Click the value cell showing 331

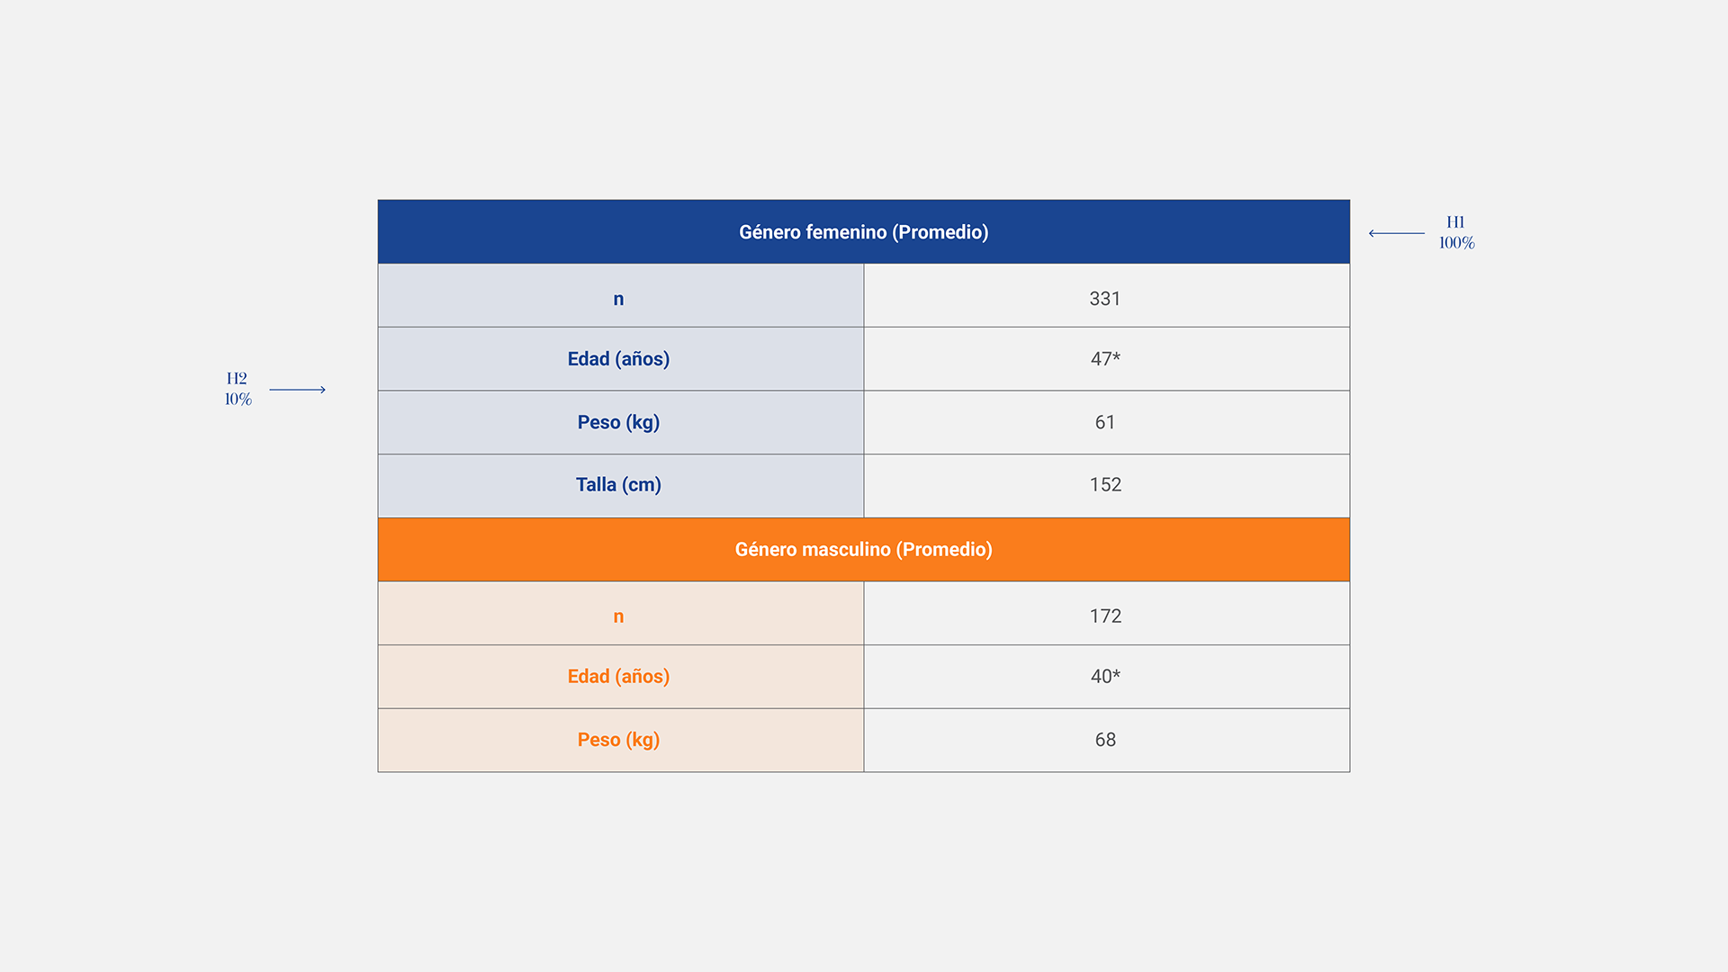1105,297
